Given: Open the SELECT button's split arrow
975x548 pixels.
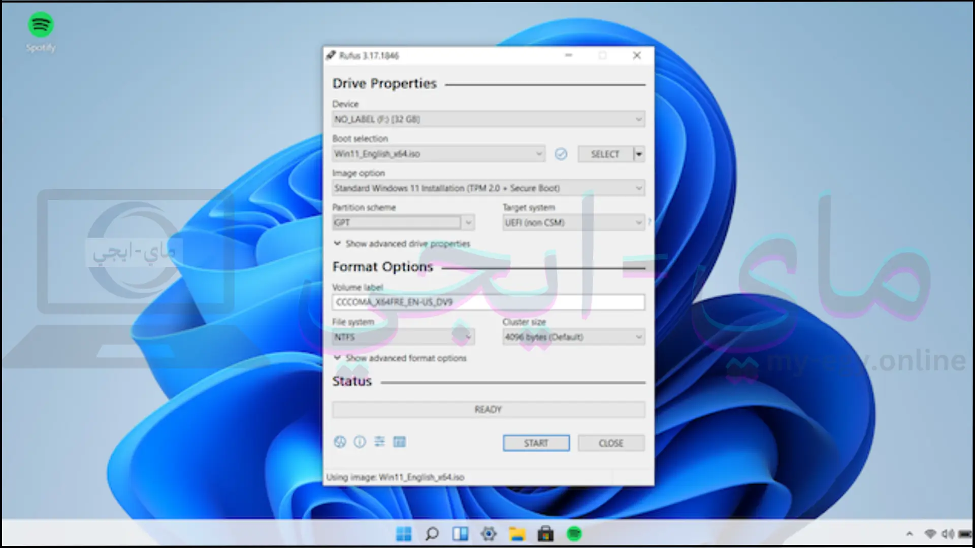Looking at the screenshot, I should point(639,154).
